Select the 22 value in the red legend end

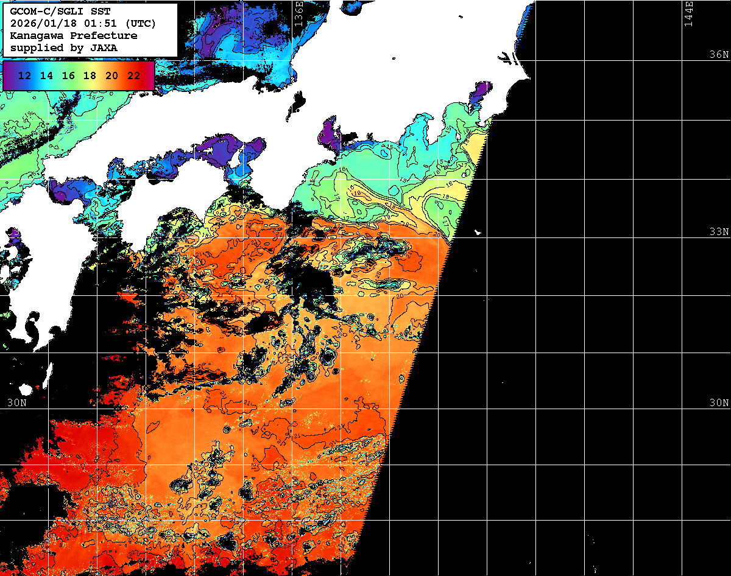pyautogui.click(x=133, y=76)
